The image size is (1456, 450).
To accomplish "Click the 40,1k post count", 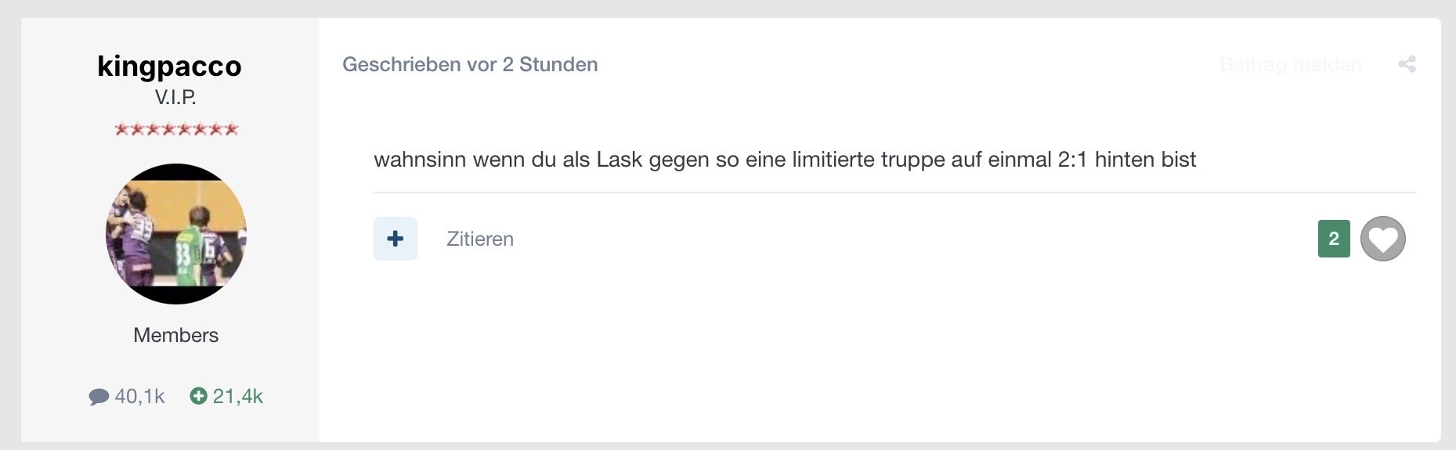I will pyautogui.click(x=139, y=396).
